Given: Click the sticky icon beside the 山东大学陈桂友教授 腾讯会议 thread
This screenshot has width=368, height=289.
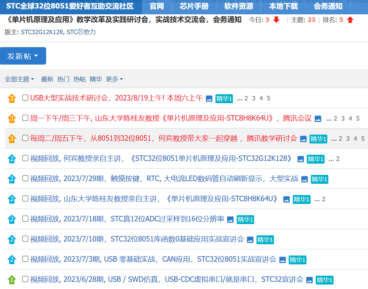Looking at the screenshot, I should tap(12, 118).
